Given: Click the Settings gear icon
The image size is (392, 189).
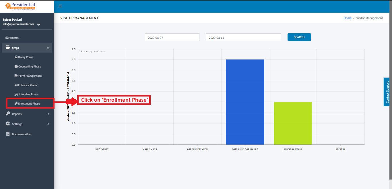Looking at the screenshot, I should pyautogui.click(x=8, y=124).
